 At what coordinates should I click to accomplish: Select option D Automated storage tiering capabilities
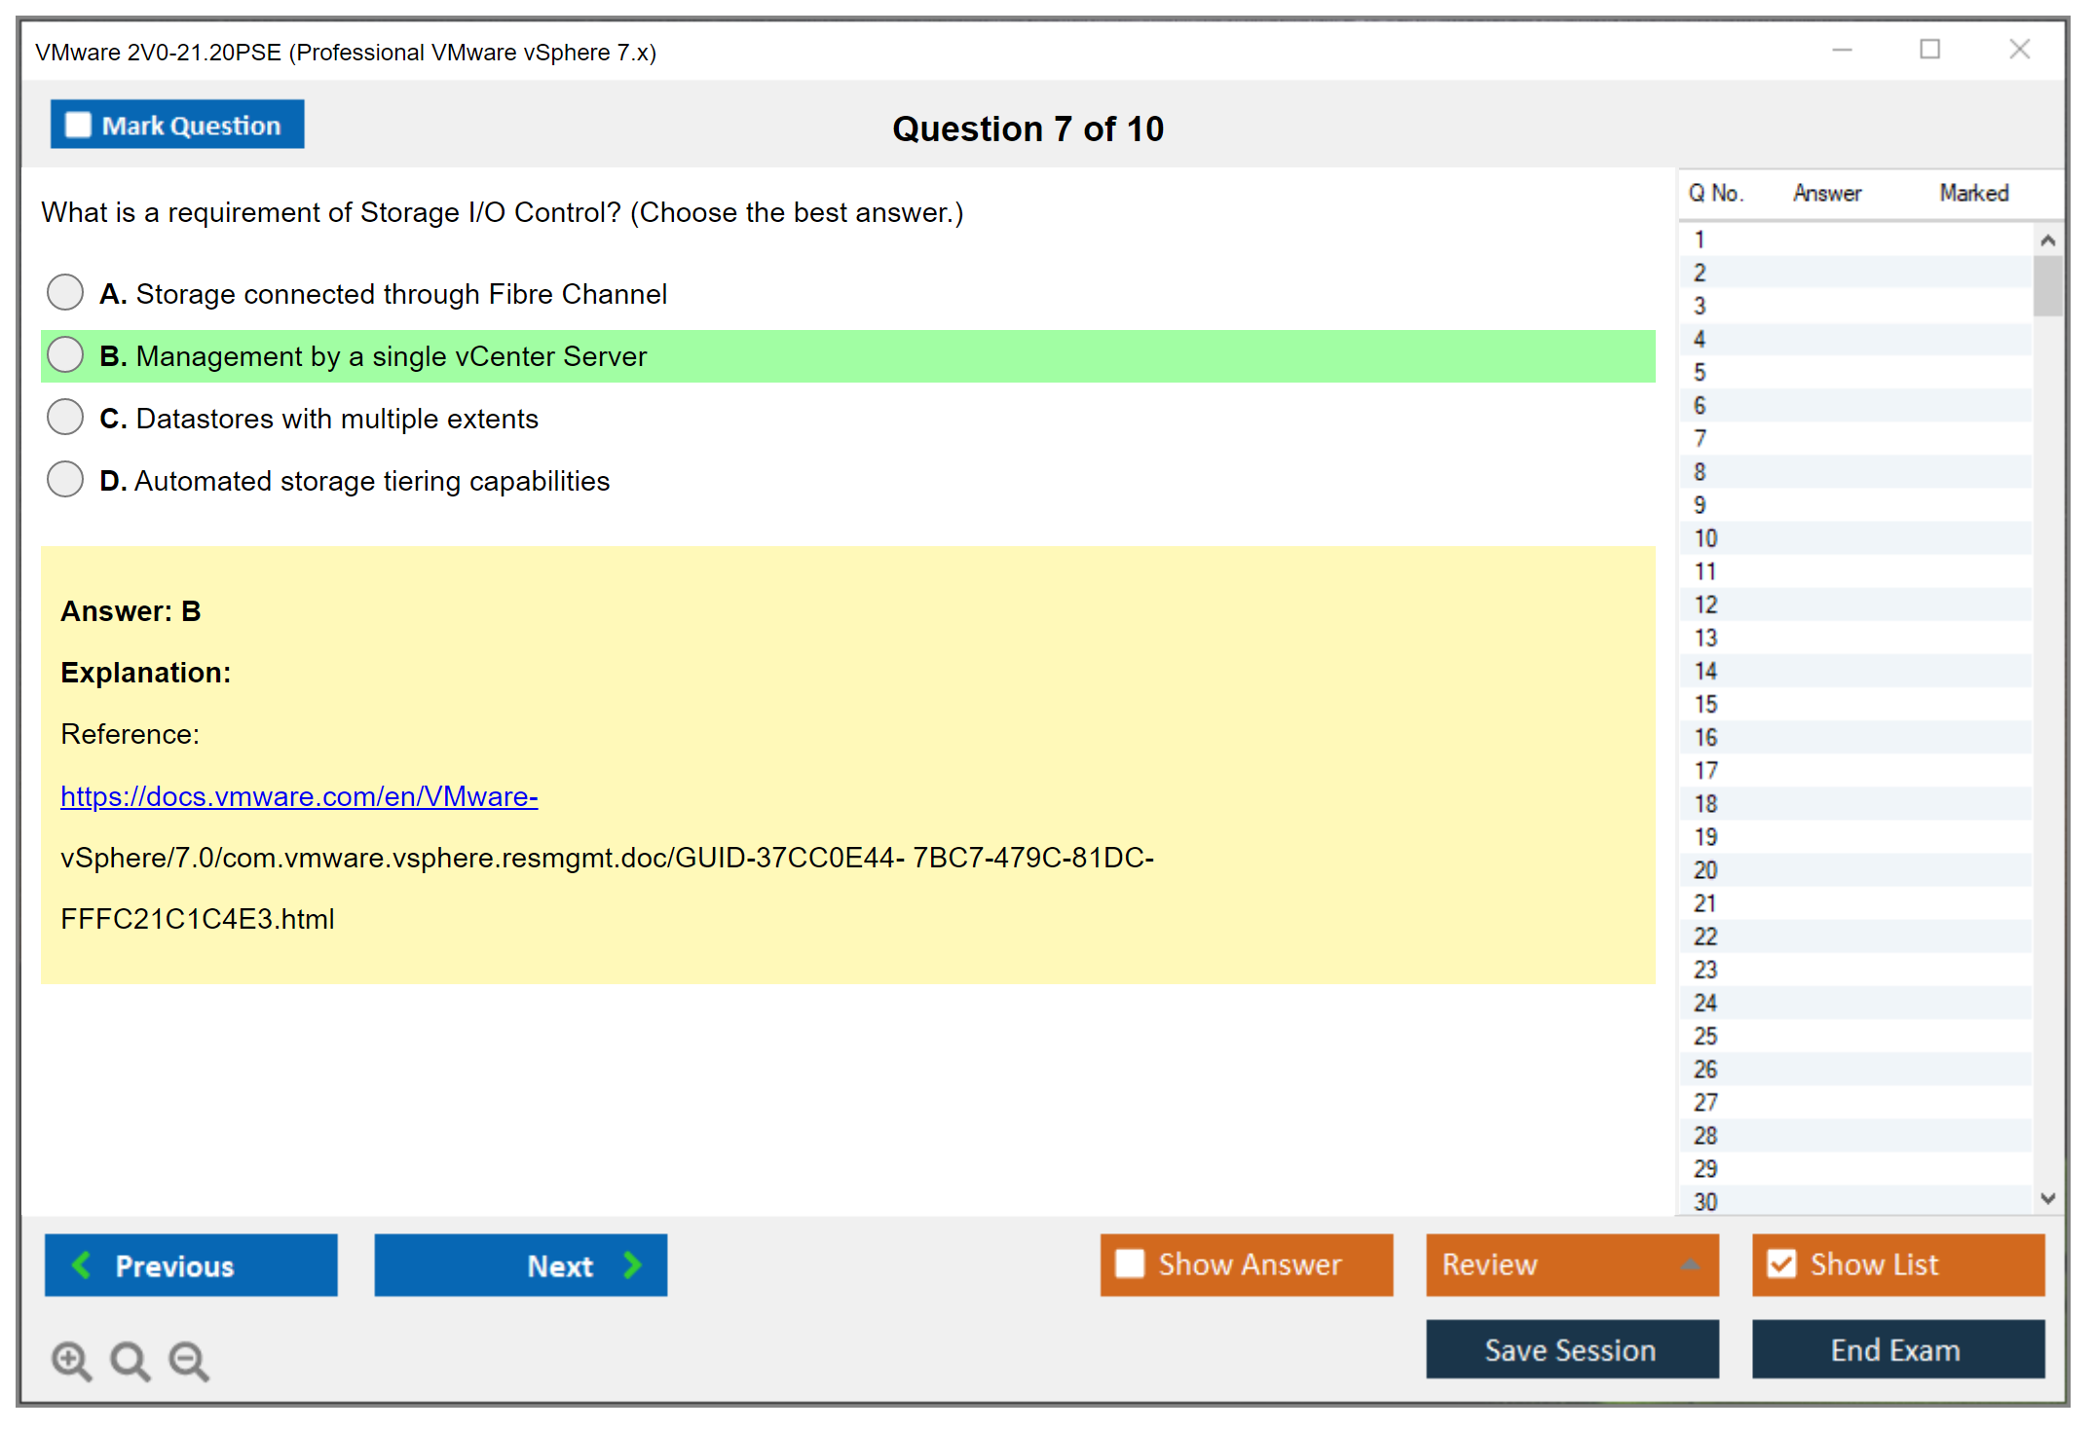click(65, 479)
